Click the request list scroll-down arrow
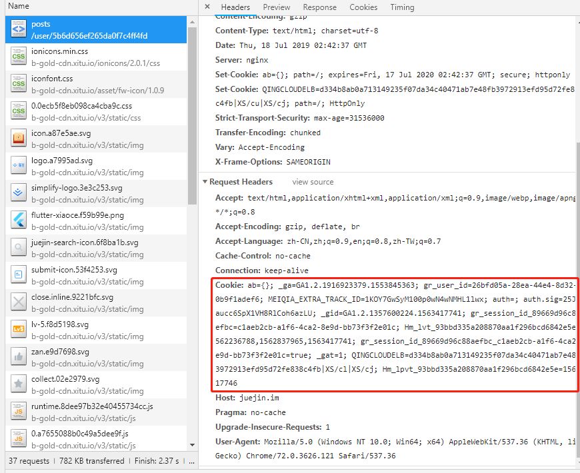 click(193, 445)
